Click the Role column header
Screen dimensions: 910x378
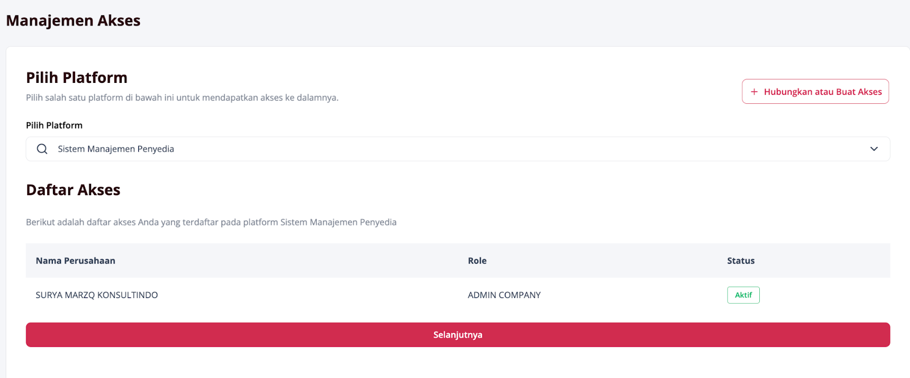pos(477,261)
